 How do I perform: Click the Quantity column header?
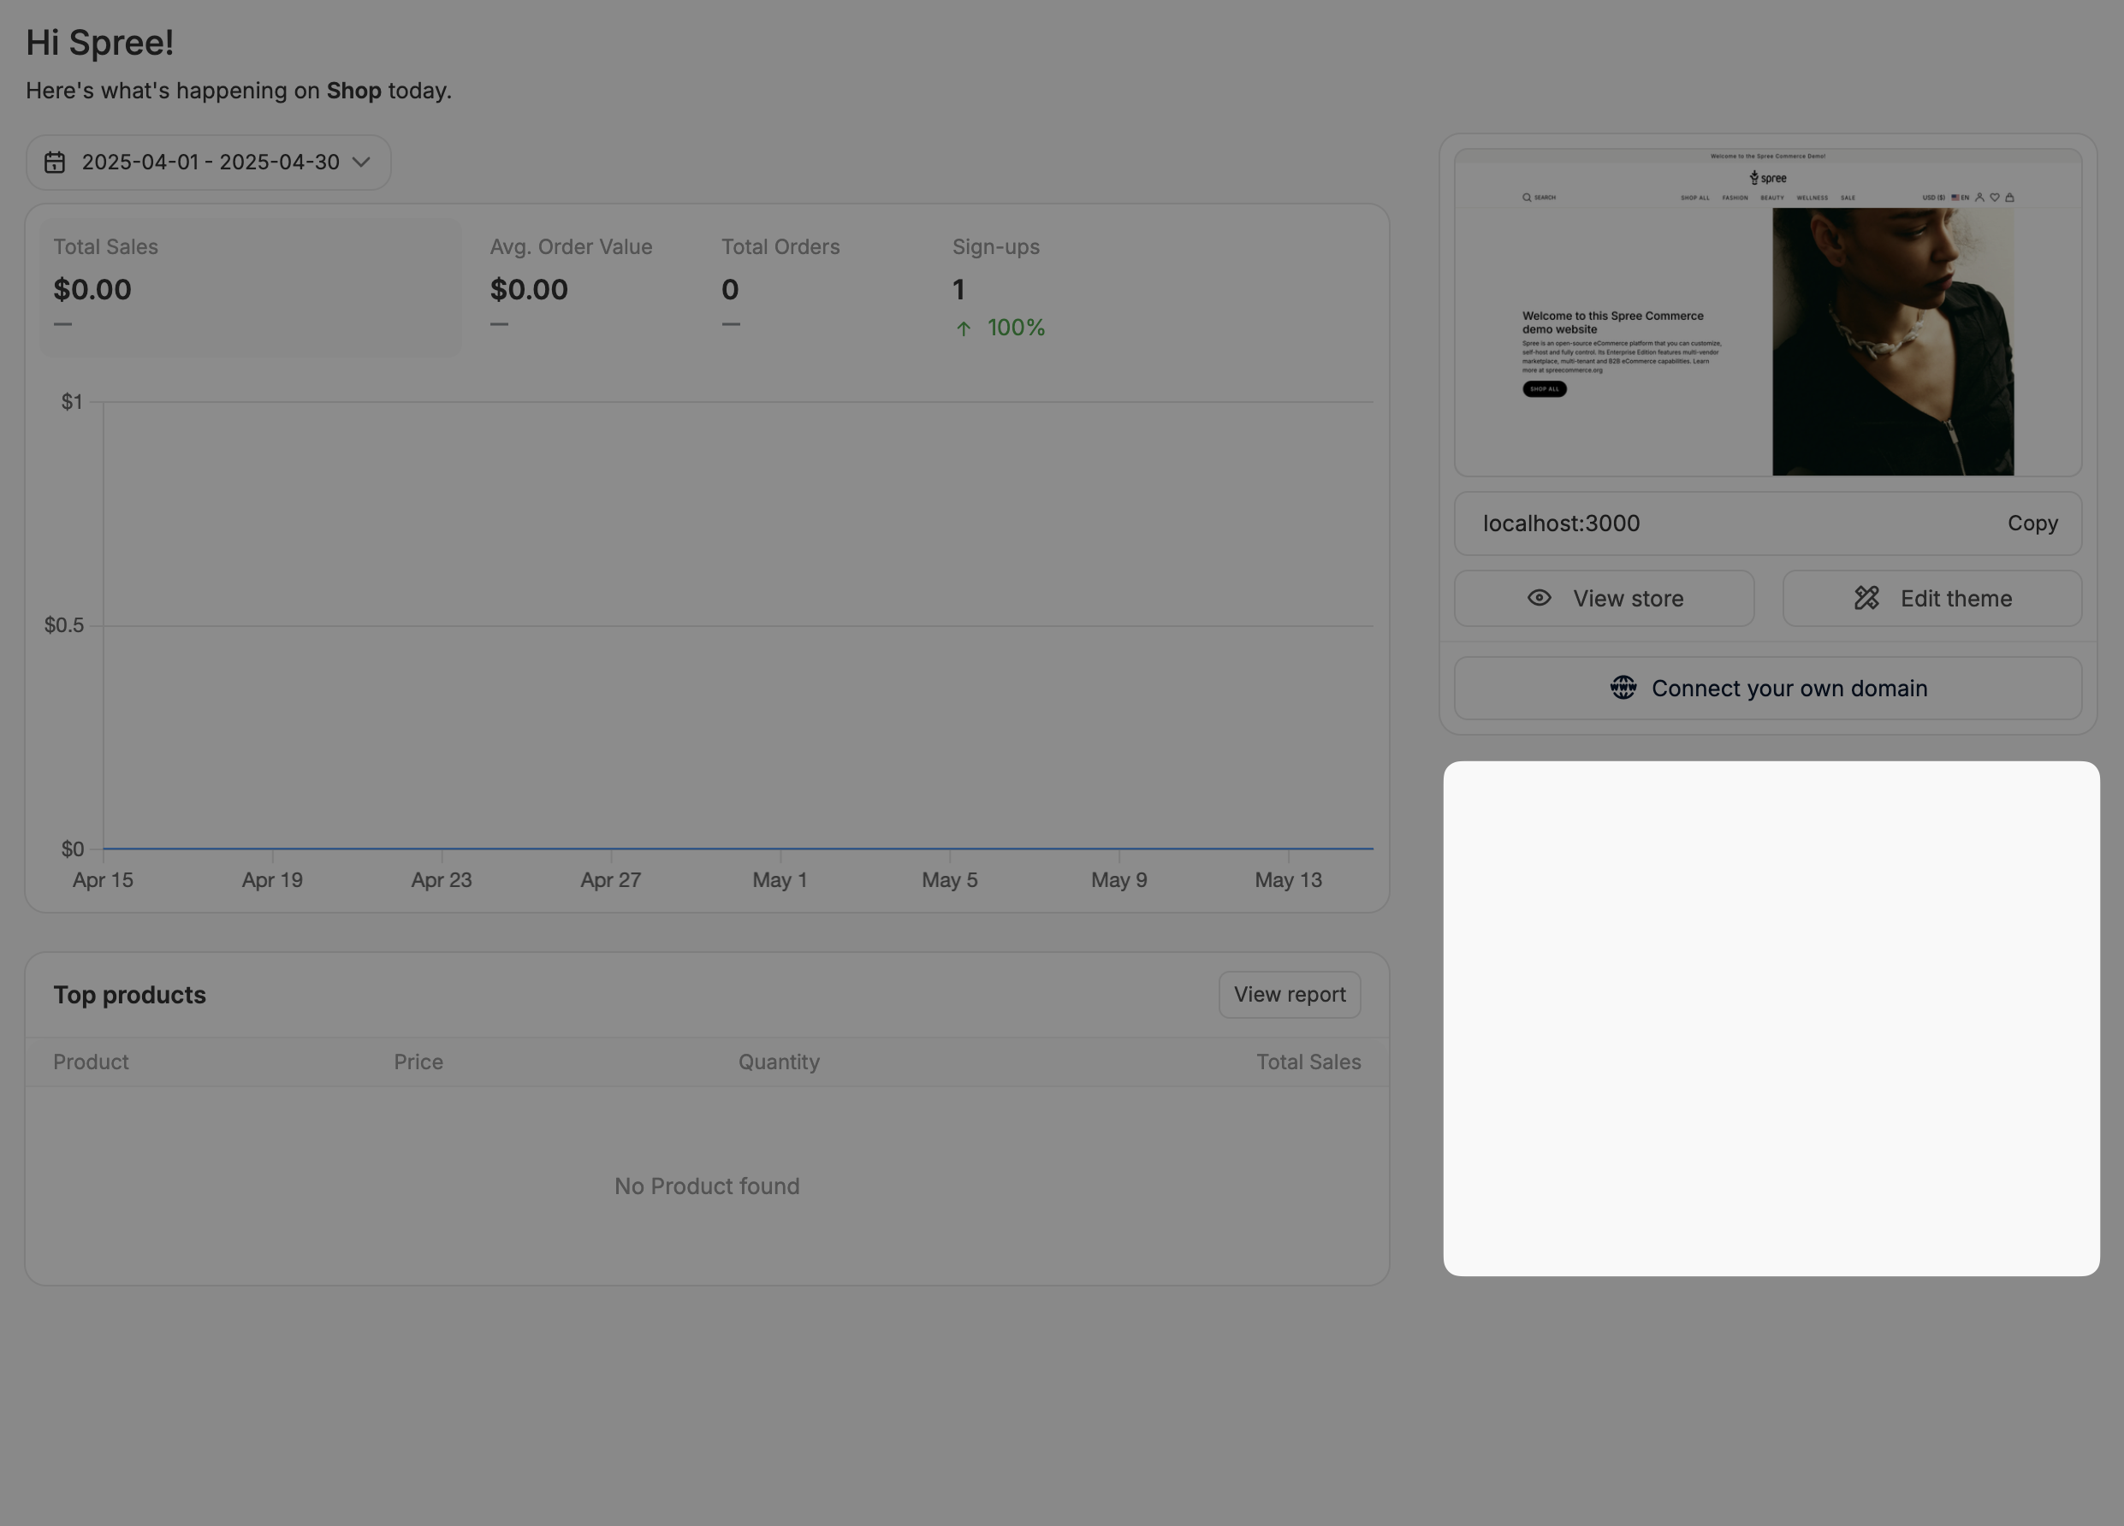pyautogui.click(x=778, y=1062)
